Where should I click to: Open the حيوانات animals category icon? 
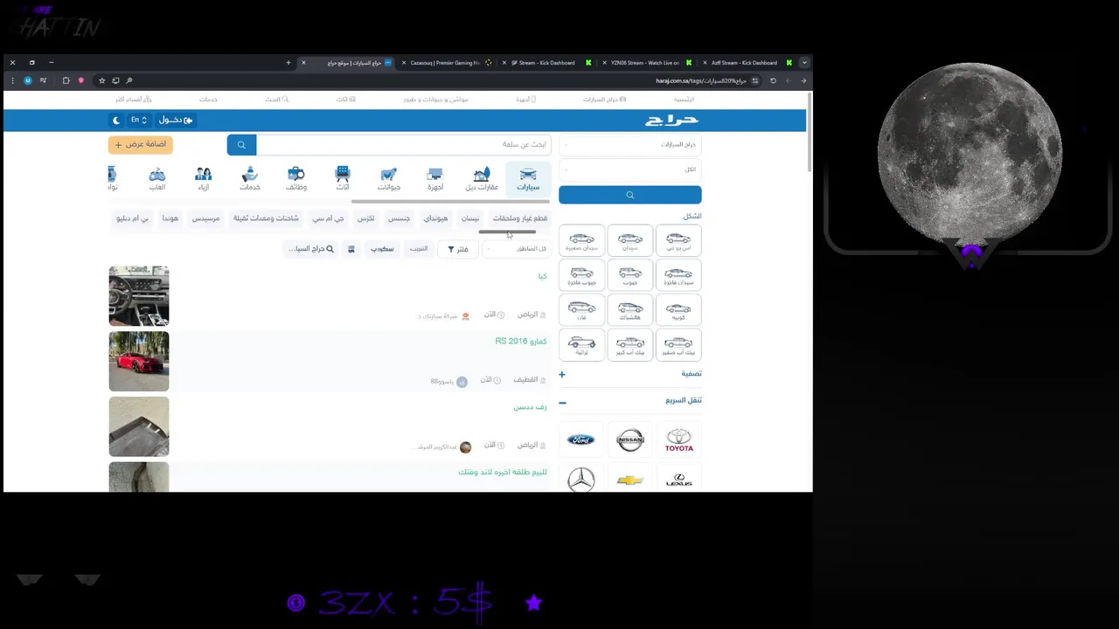pos(389,178)
